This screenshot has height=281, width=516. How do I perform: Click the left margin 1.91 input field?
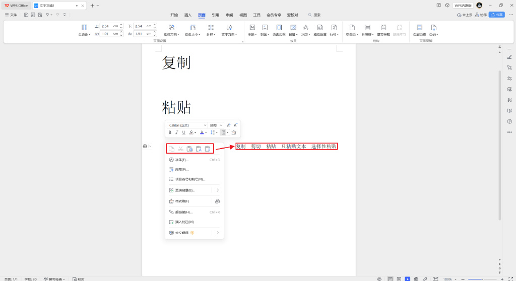click(x=109, y=34)
